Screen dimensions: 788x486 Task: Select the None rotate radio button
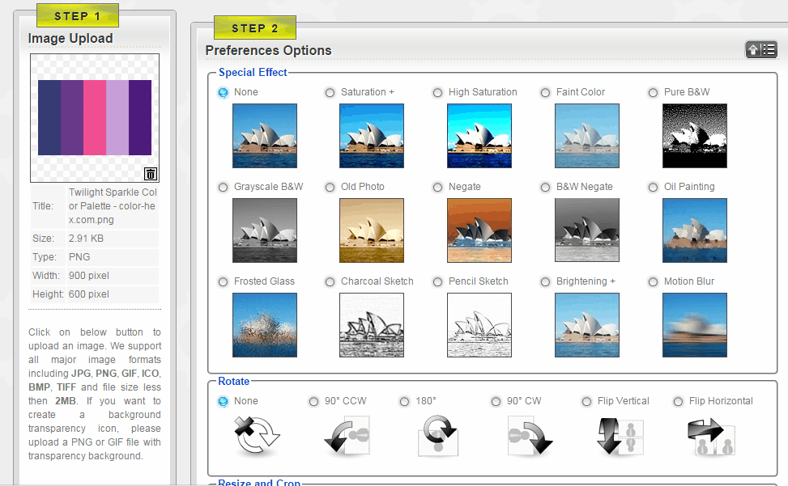click(x=224, y=402)
